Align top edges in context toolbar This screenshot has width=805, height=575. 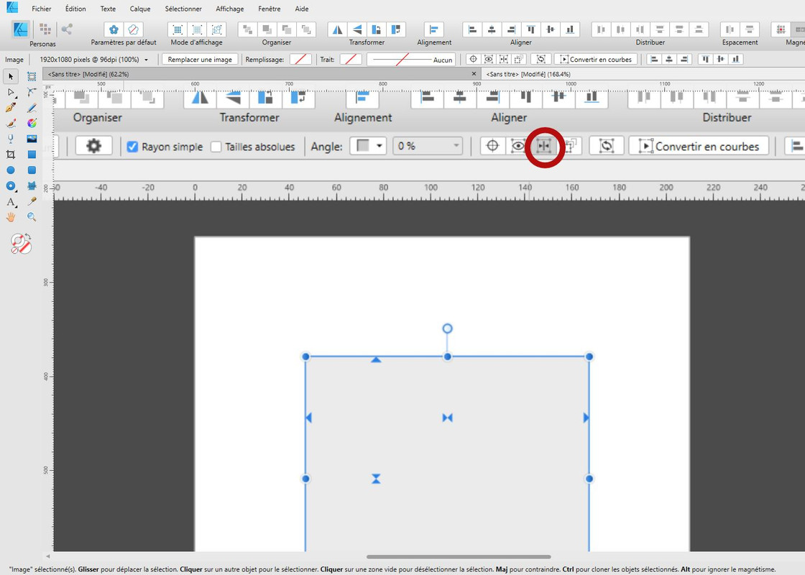(706, 59)
